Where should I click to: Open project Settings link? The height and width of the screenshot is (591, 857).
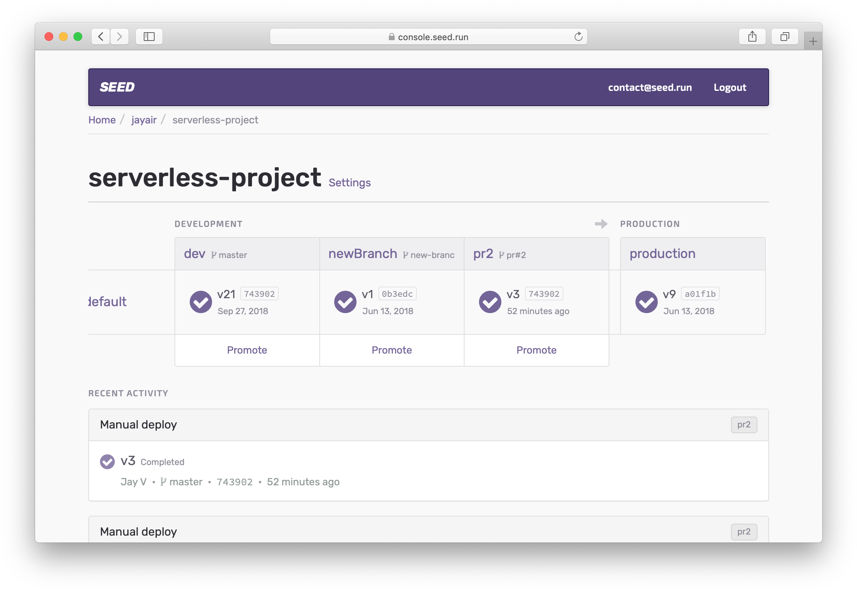tap(349, 182)
